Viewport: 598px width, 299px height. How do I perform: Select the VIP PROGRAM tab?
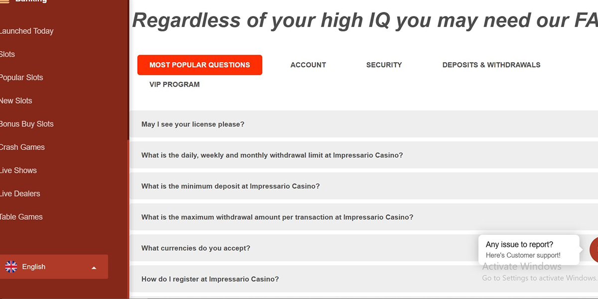coord(174,84)
